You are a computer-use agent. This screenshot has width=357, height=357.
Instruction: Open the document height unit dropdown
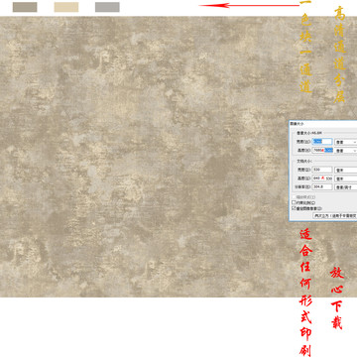pos(346,178)
